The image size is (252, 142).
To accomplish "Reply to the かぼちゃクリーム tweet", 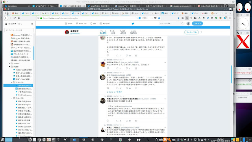I will click(x=108, y=68).
